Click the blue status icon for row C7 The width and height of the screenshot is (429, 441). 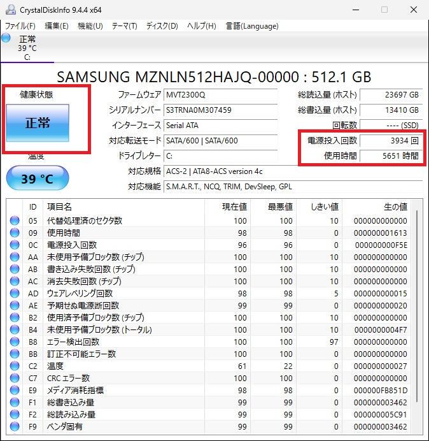15,378
